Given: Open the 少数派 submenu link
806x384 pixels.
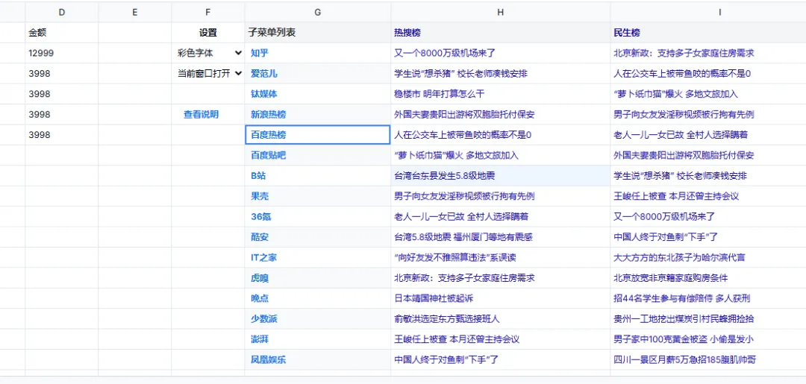Looking at the screenshot, I should (x=264, y=319).
